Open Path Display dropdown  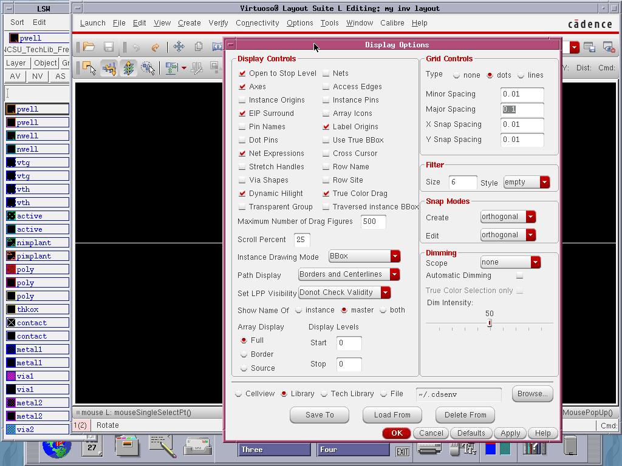tap(349, 275)
